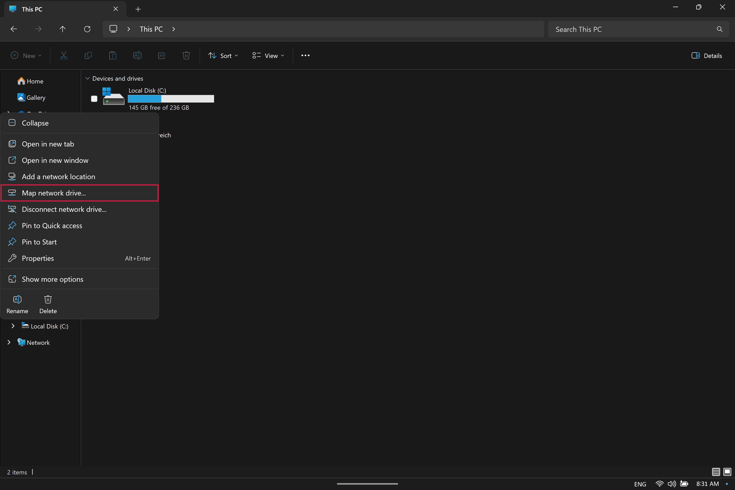
Task: Click the Rename icon in context menu
Action: coord(17,299)
